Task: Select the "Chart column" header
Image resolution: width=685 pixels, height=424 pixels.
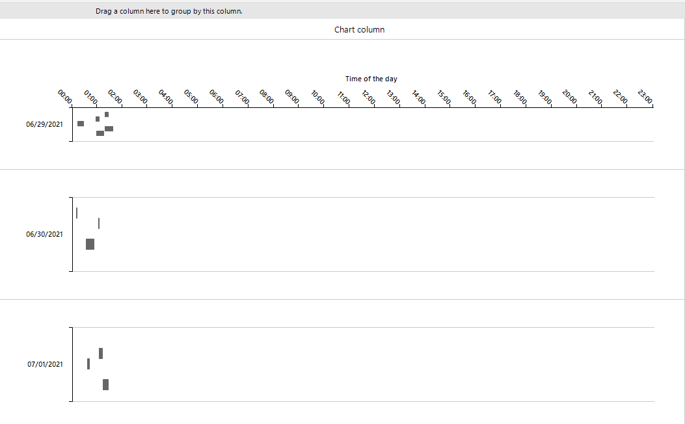Action: pyautogui.click(x=359, y=29)
